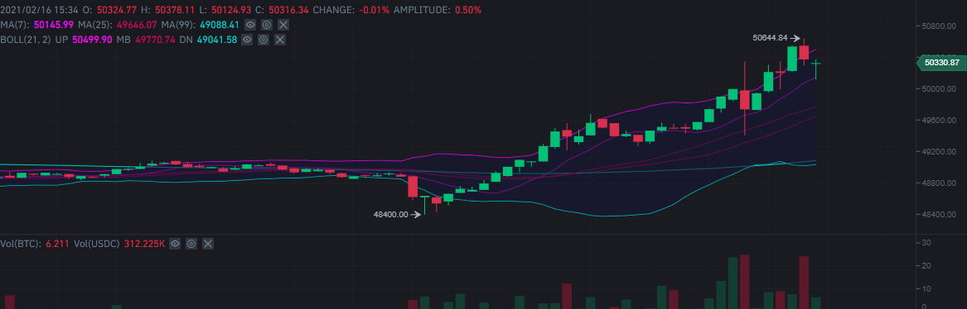Screen dimensions: 967x309
Task: Click the MA(99) value 49088.41
Action: 219,25
